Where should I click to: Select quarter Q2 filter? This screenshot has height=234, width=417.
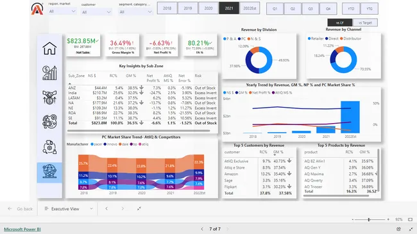pyautogui.click(x=293, y=8)
